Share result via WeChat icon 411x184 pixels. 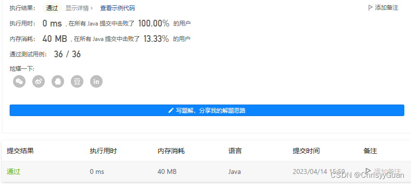tap(19, 81)
